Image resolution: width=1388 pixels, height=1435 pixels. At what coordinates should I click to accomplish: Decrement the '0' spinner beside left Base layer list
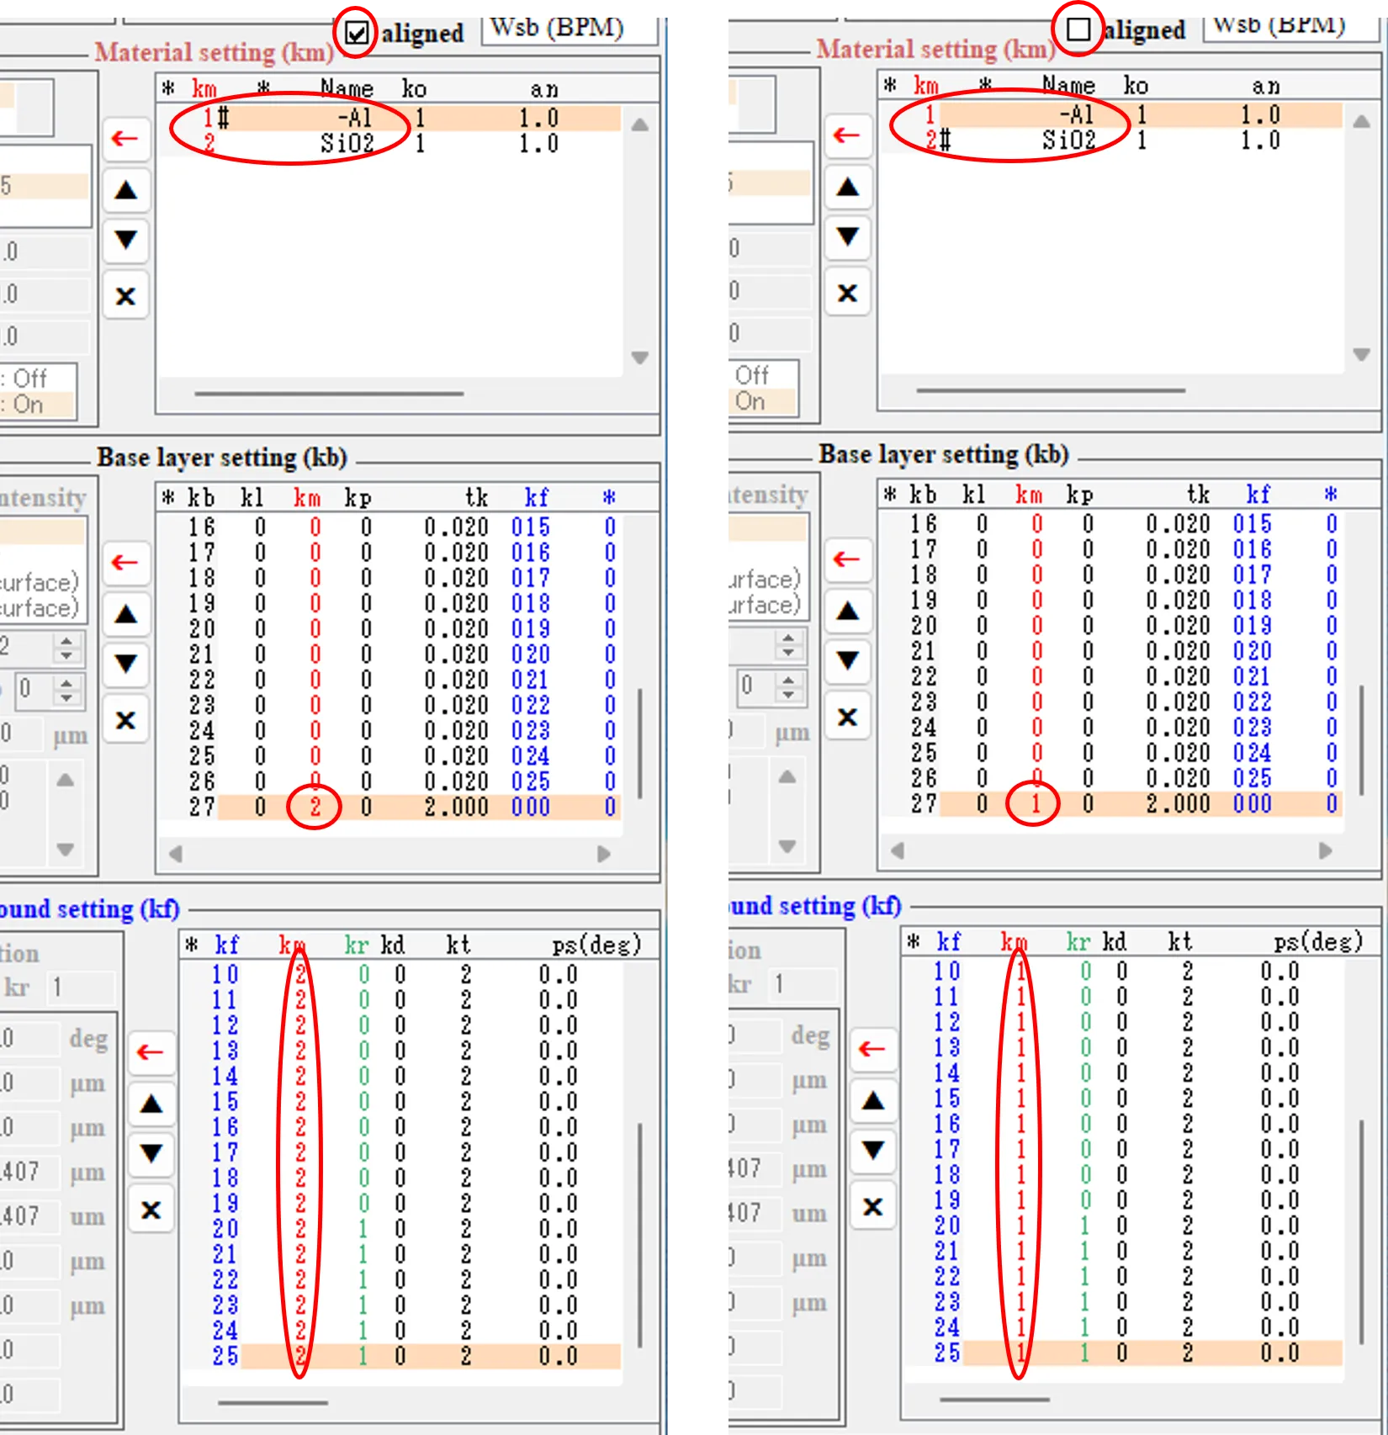[66, 697]
